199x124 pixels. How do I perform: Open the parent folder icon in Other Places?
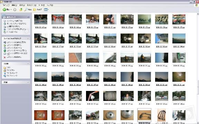pos(5,68)
